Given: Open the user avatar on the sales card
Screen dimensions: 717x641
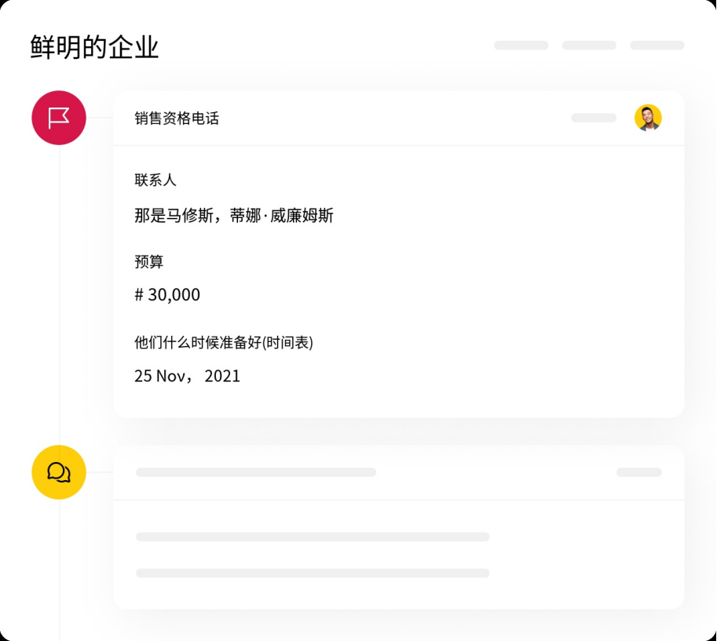Looking at the screenshot, I should [x=648, y=118].
